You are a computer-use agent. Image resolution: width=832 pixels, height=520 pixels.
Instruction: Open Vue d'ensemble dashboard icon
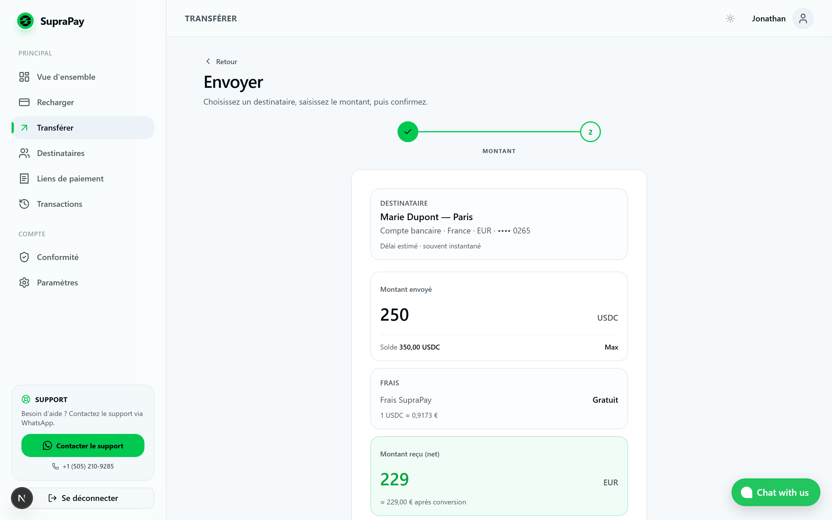tap(24, 77)
